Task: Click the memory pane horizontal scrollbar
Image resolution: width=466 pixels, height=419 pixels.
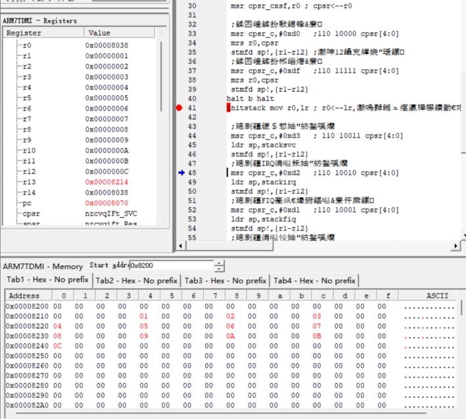Action: (221, 413)
